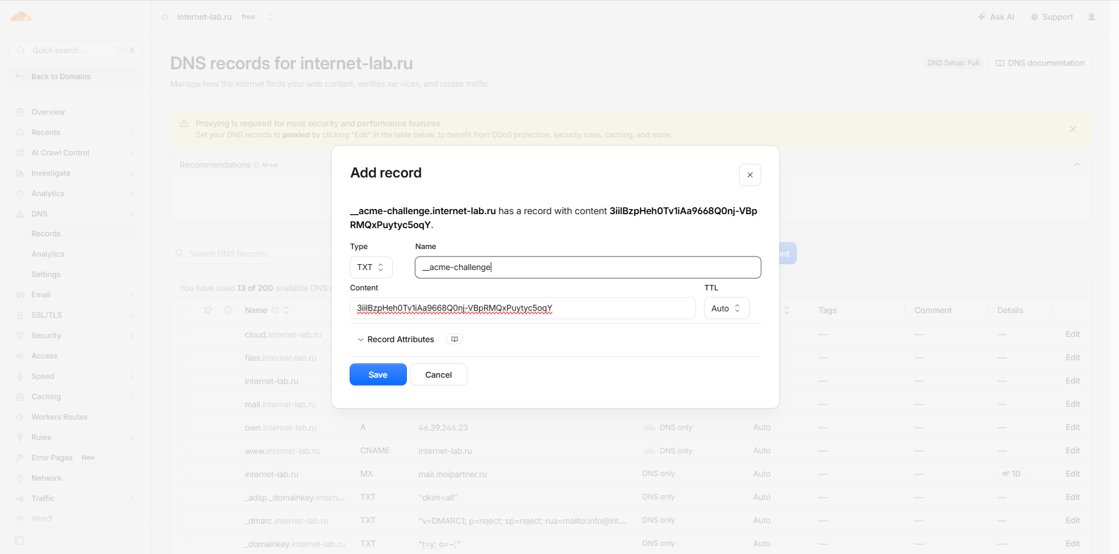Star the internet-lab.ru domain
Screen dimensions: 1119x554
click(165, 17)
